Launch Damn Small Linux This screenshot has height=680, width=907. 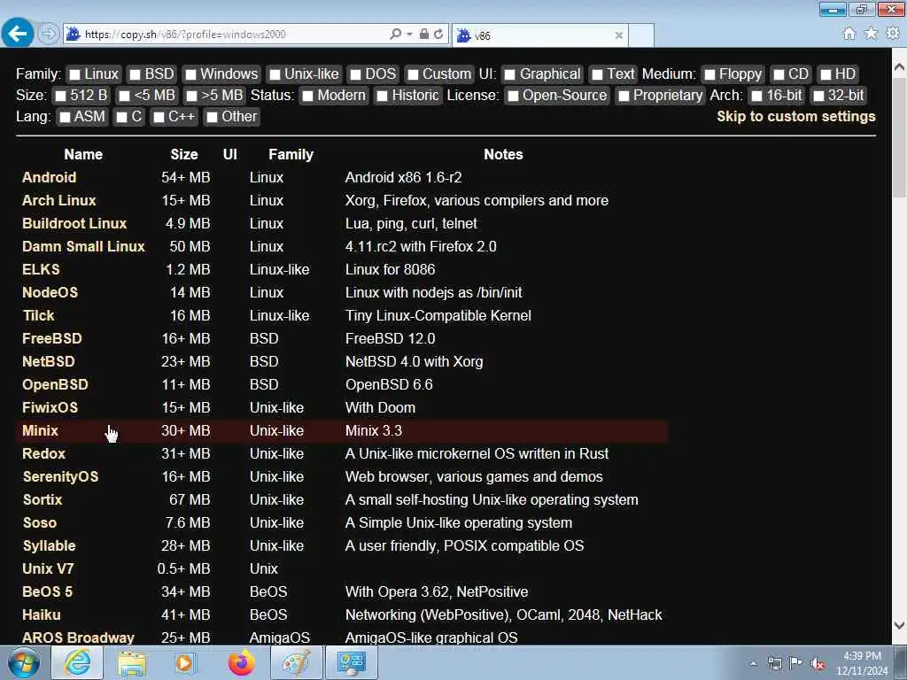[x=83, y=246]
